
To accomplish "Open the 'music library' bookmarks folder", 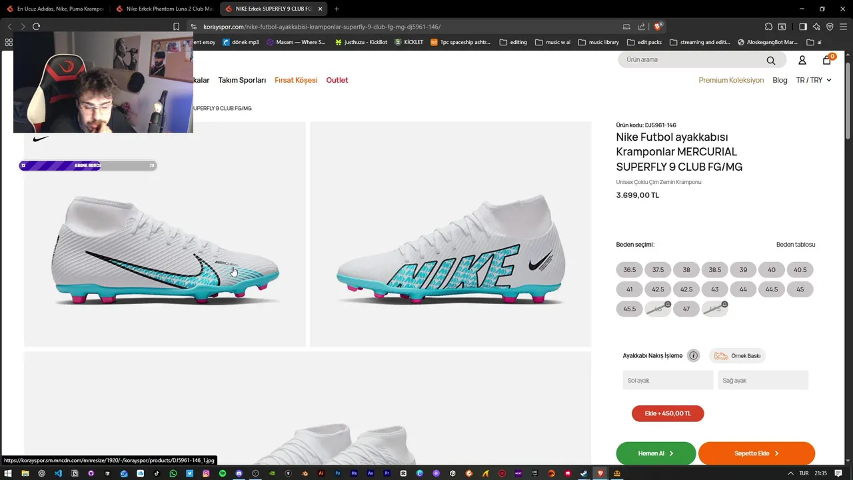I will coord(598,42).
